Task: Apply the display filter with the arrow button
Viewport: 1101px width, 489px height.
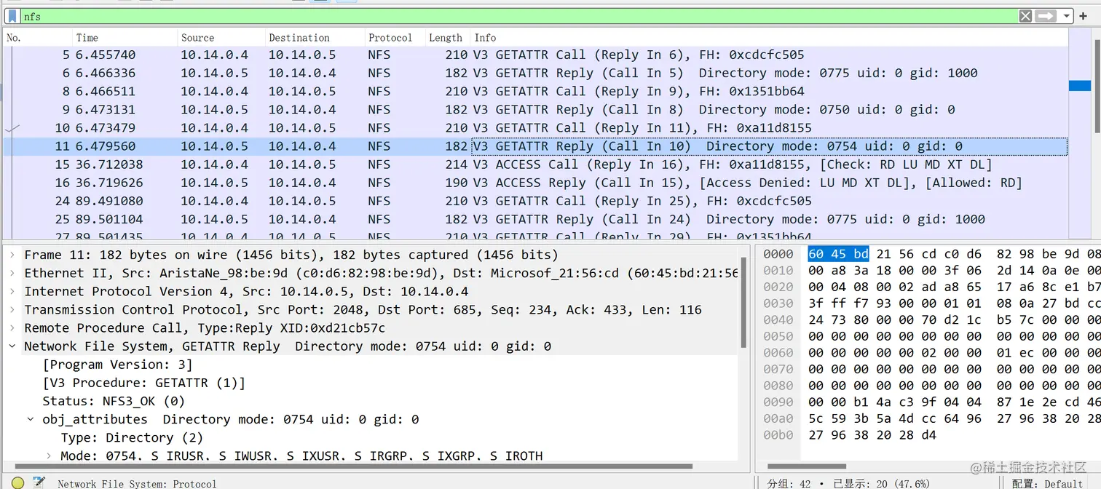Action: click(x=1046, y=16)
